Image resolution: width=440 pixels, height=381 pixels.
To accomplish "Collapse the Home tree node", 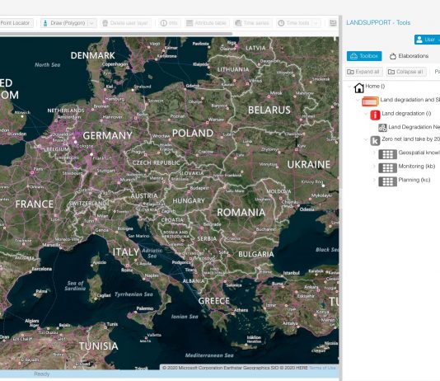I will [349, 87].
